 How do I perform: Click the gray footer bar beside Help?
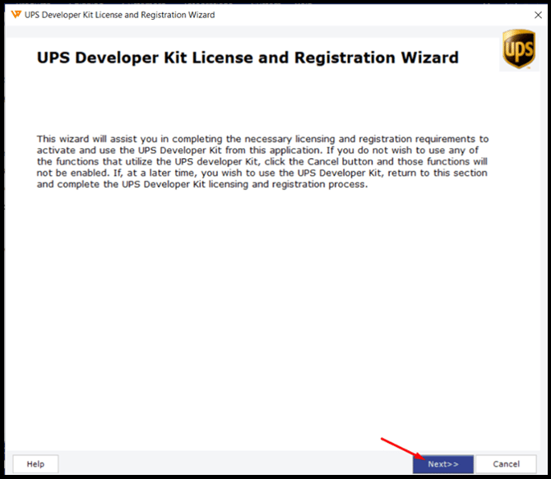click(x=235, y=464)
